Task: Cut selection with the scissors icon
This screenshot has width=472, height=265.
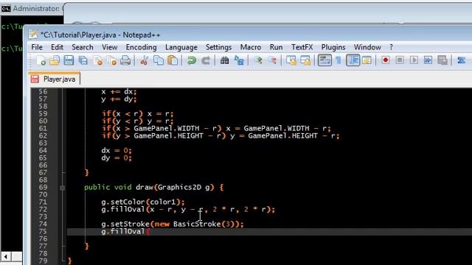Action: 145,60
